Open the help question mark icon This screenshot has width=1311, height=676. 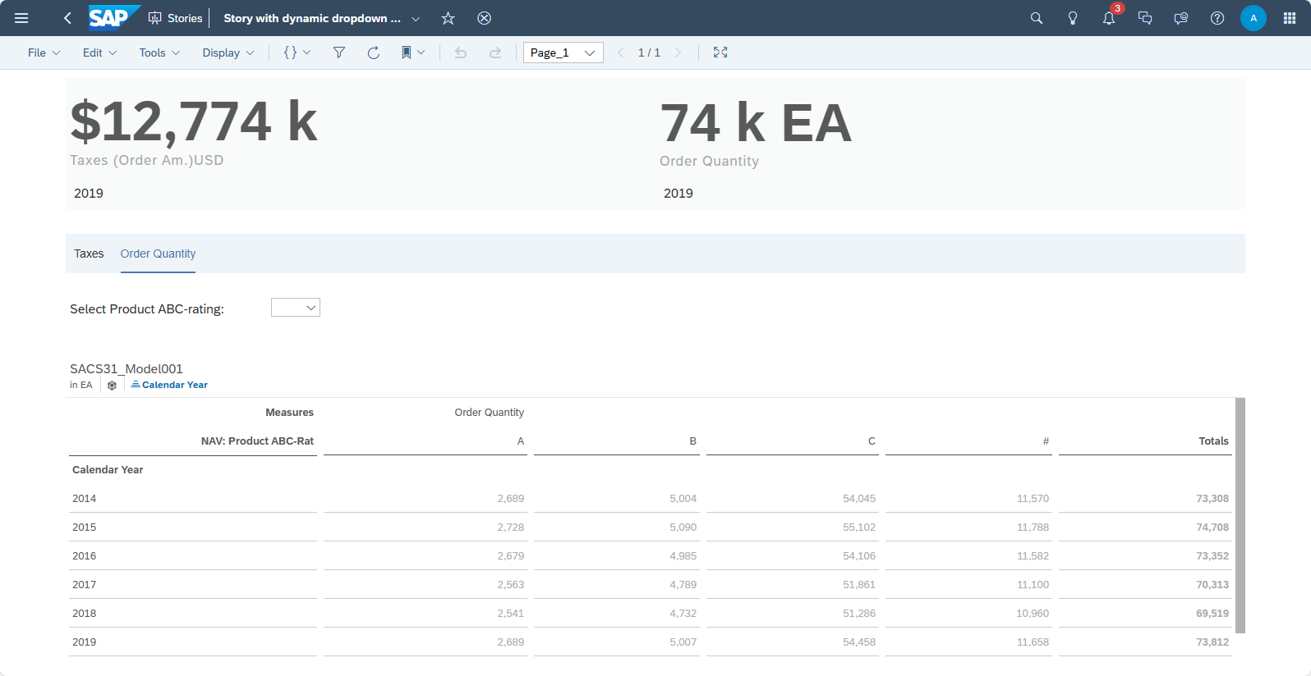click(1217, 18)
